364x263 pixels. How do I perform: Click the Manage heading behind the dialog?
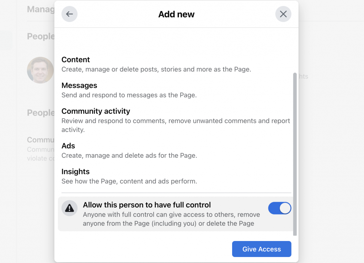(40, 9)
